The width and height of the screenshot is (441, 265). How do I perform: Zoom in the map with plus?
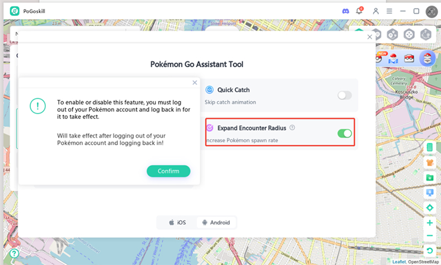point(429,223)
